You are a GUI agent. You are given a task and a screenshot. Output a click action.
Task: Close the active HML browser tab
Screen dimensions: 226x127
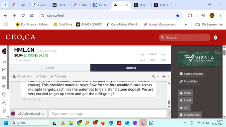click(x=127, y=5)
